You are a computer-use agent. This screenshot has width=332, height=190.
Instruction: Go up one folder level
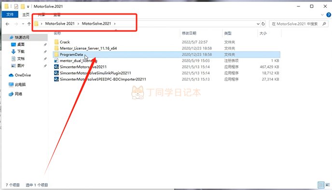coord(29,24)
